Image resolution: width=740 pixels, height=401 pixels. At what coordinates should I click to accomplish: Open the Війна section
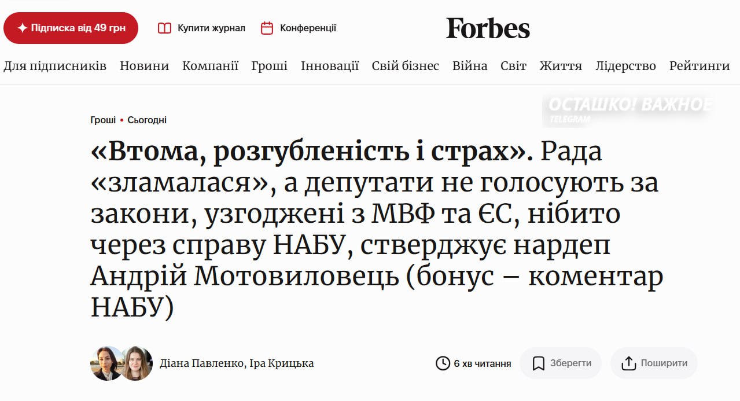tap(470, 66)
